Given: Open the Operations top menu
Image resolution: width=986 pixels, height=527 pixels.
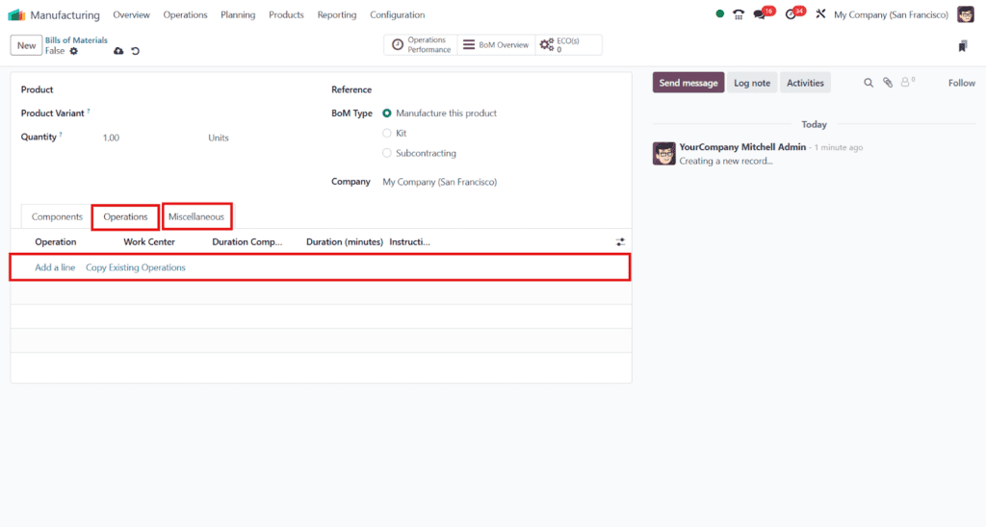Looking at the screenshot, I should point(185,14).
